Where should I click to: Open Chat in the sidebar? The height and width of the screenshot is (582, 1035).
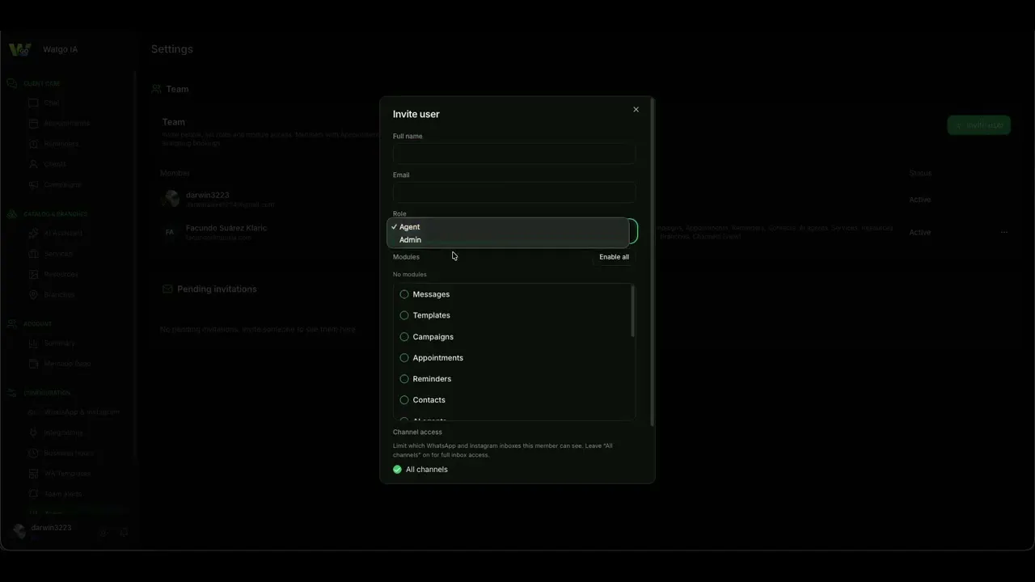tap(52, 103)
